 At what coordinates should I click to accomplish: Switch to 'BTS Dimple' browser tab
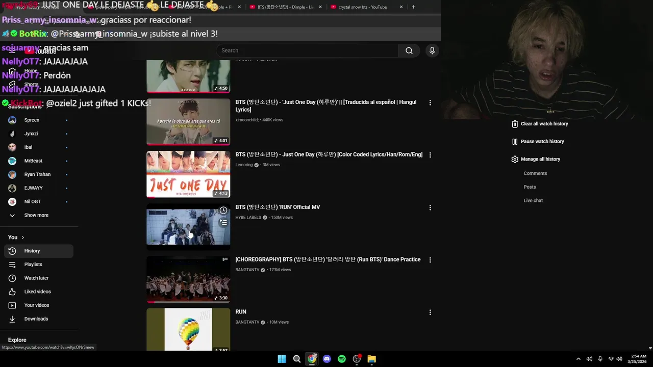click(286, 7)
